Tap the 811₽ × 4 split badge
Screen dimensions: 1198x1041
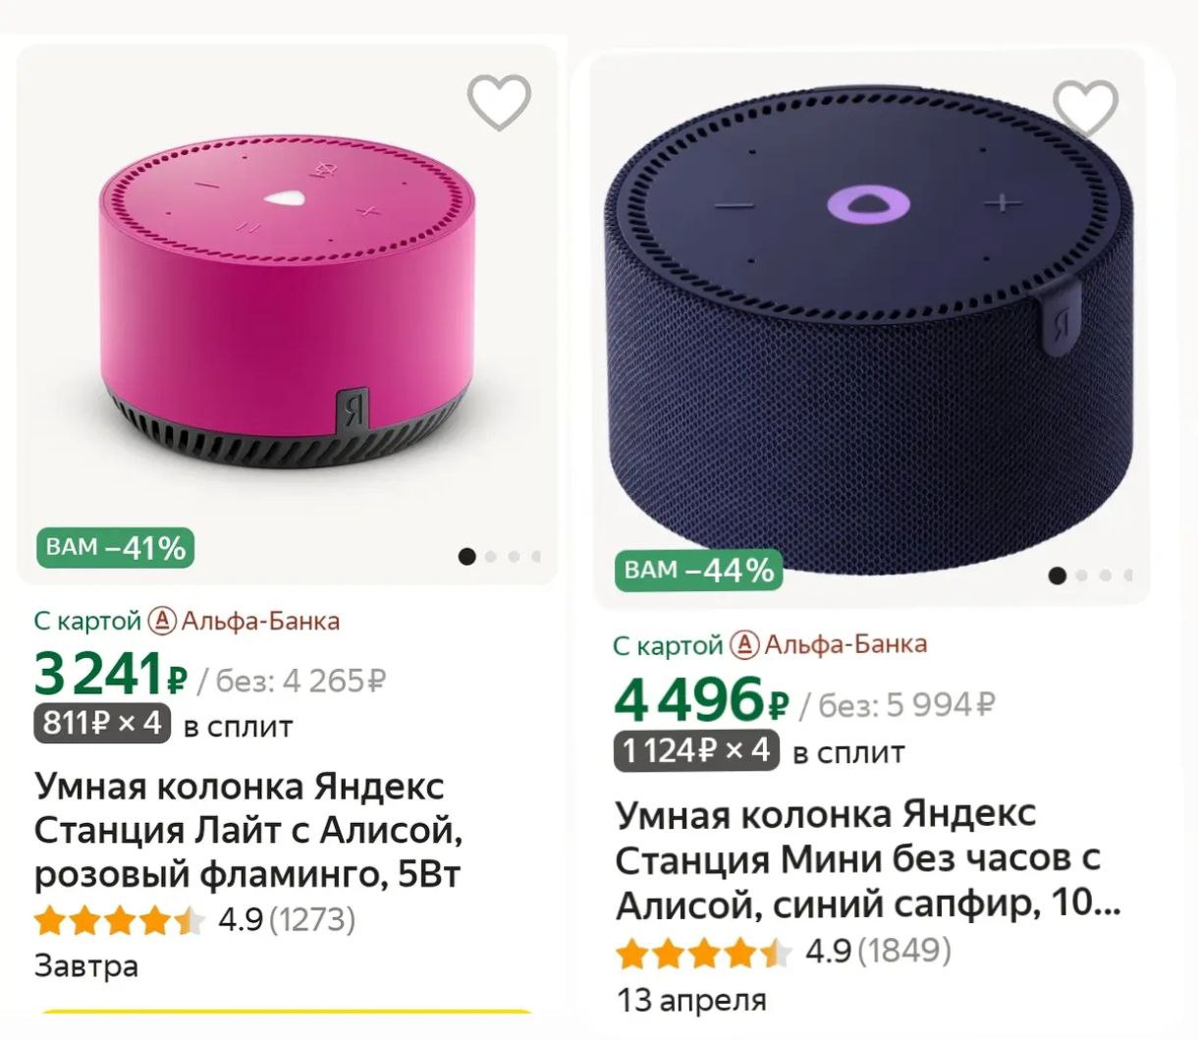click(x=102, y=724)
